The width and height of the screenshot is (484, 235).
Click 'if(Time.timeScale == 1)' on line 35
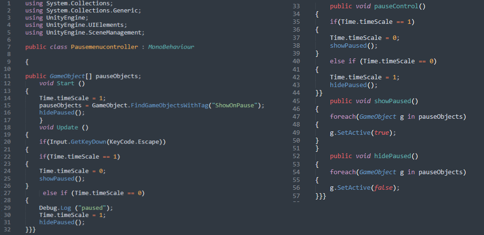pyautogui.click(x=372, y=22)
